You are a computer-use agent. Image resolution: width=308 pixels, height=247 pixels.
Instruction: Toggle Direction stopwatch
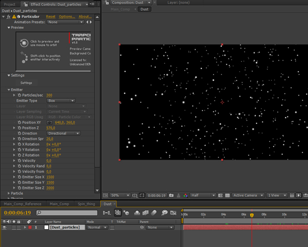pos(20,133)
